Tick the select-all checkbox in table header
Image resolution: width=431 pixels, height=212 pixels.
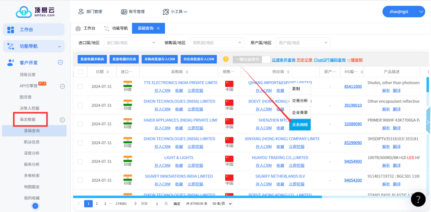[80, 72]
